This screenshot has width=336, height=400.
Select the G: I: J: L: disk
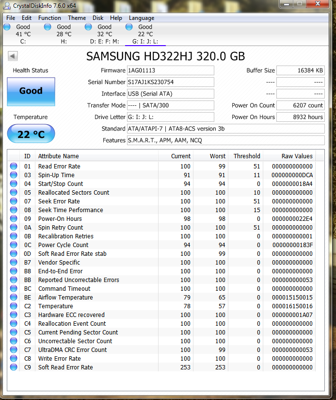tap(145, 34)
